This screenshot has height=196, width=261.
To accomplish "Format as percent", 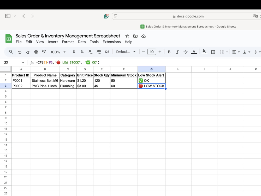I will 82,52.
